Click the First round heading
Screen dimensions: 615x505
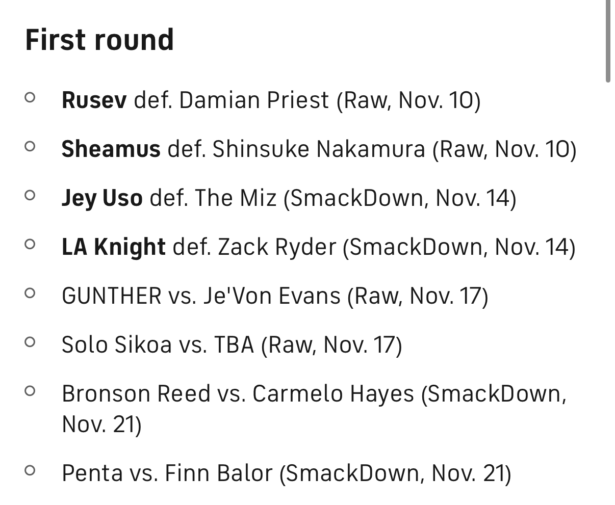[99, 40]
